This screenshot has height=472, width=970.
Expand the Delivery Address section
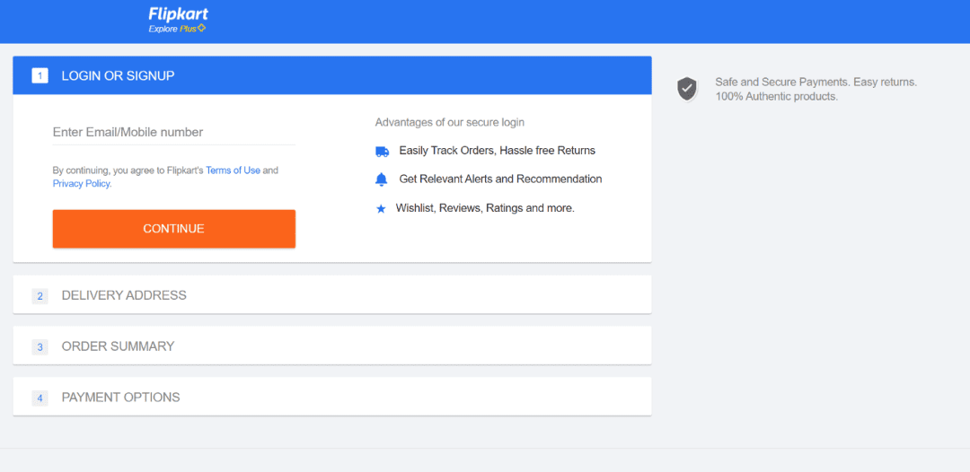point(332,295)
